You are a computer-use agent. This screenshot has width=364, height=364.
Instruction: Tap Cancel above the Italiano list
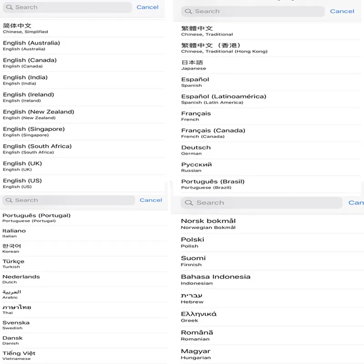(151, 200)
